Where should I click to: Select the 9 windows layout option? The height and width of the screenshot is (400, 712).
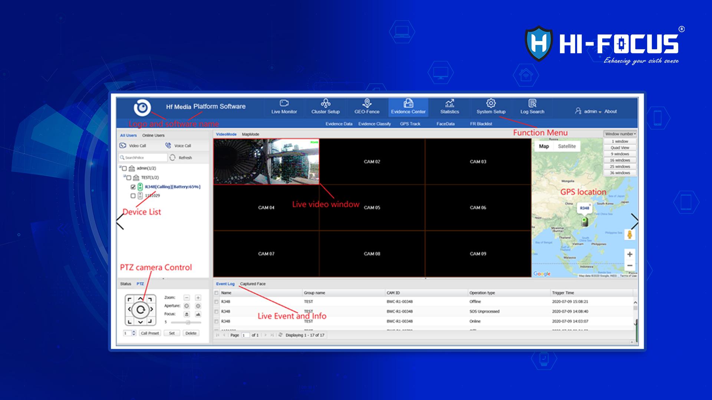(x=620, y=154)
